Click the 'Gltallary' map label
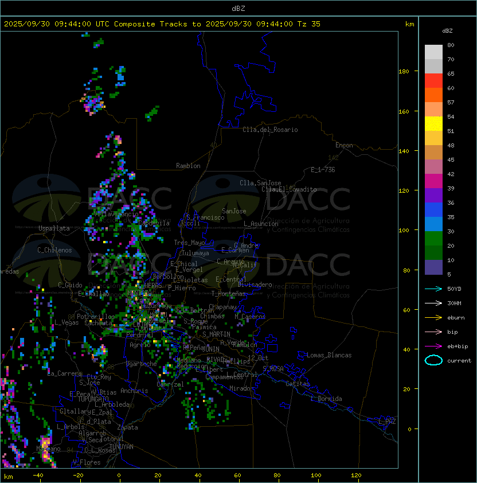The height and width of the screenshot is (483, 477). pyautogui.click(x=75, y=411)
